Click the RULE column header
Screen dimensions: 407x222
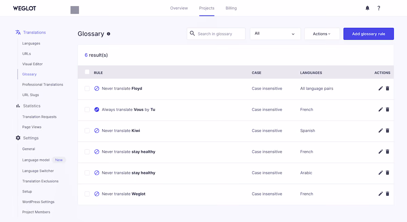pos(98,73)
